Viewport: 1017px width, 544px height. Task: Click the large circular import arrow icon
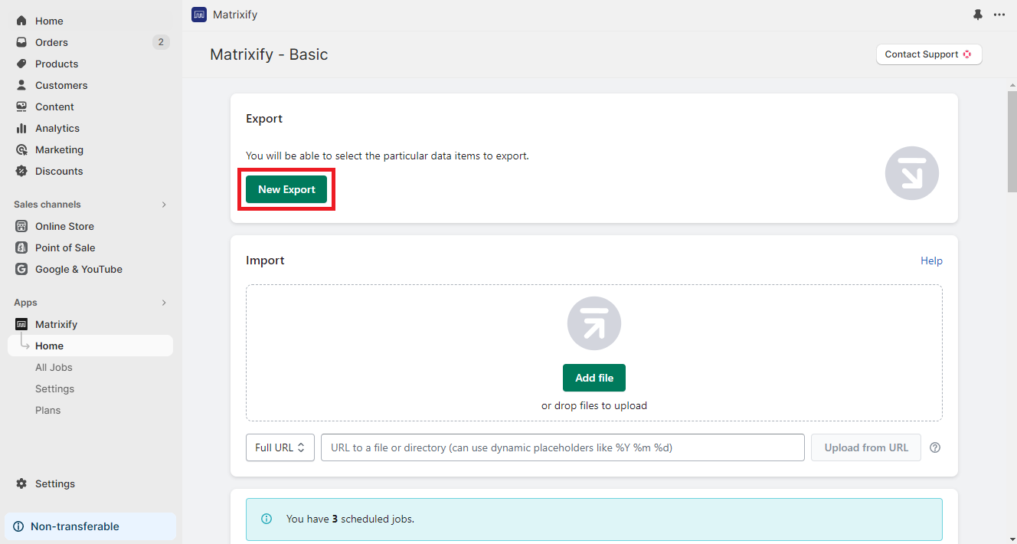click(x=594, y=323)
